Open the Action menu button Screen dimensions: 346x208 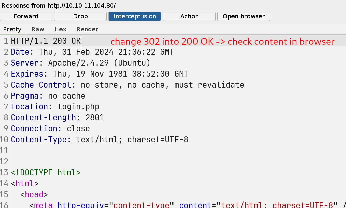pos(189,16)
